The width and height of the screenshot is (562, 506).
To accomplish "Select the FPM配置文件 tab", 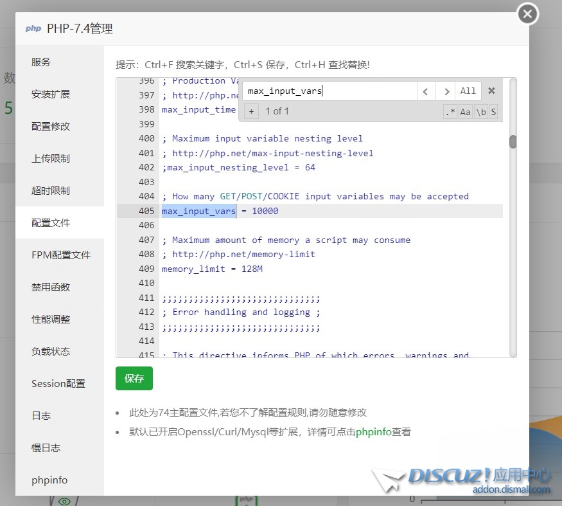I will click(x=61, y=255).
